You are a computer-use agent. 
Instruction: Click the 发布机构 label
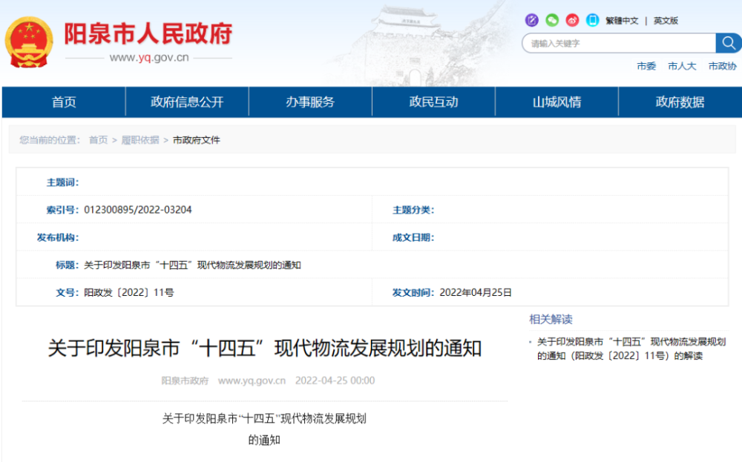58,237
